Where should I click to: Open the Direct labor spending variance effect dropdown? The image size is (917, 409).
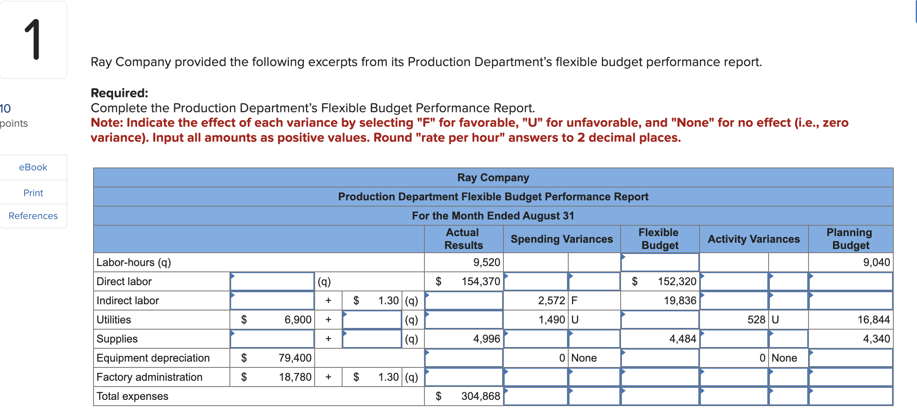click(x=594, y=281)
